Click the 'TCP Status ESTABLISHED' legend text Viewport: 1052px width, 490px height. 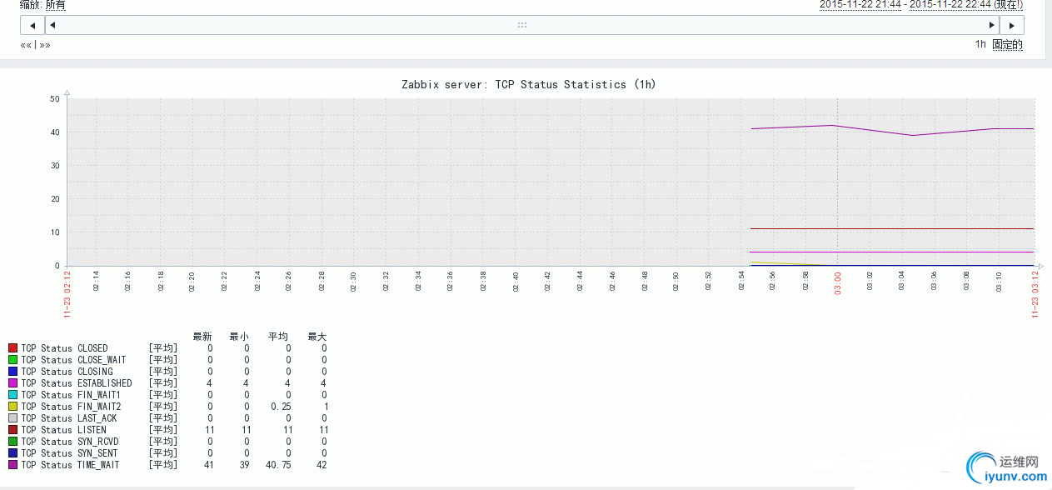[77, 383]
